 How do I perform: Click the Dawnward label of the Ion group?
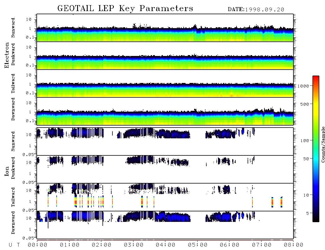[13, 223]
